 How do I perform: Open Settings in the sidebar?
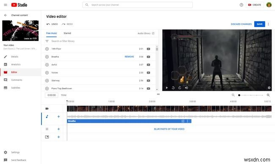coord(20,152)
